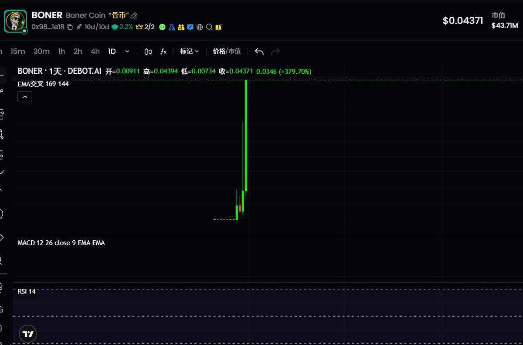Click the BONER token avatar image
Image resolution: width=523 pixels, height=345 pixels.
click(16, 21)
